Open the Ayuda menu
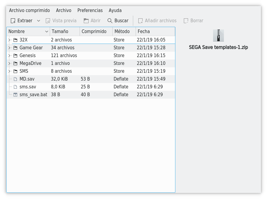The image size is (267, 199). coord(115,11)
